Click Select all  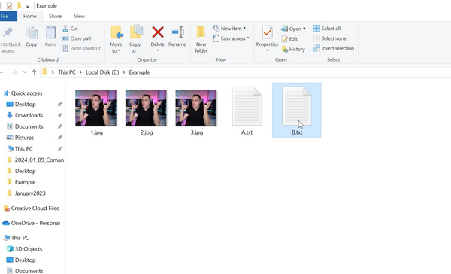[327, 29]
